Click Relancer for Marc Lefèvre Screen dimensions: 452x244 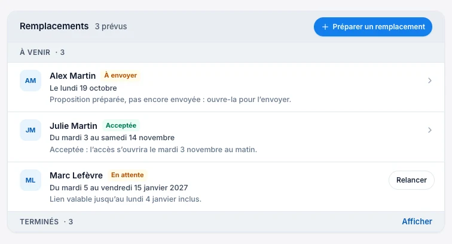point(411,180)
